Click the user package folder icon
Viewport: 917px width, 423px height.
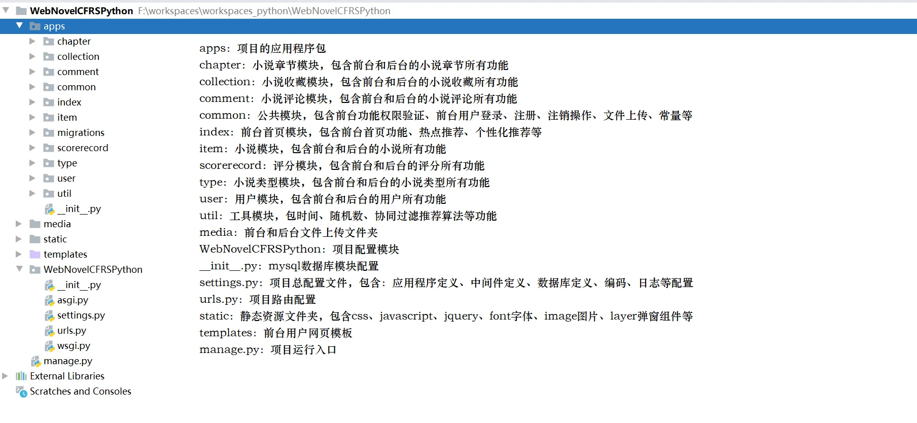coord(49,178)
